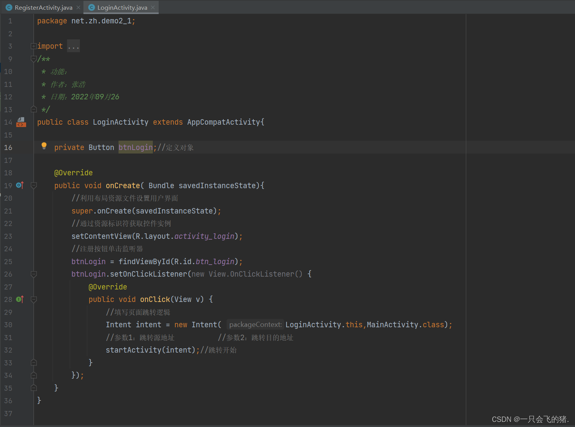Click the LoginActivity class name on line 14
575x427 pixels.
120,122
